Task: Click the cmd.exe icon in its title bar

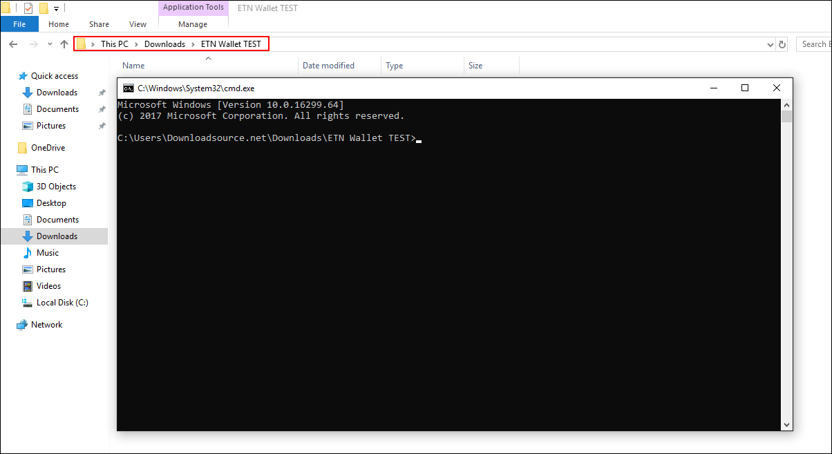Action: 129,88
